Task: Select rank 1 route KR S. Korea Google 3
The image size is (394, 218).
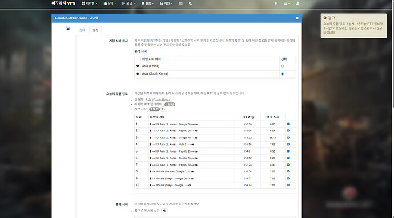Action: pos(288,124)
